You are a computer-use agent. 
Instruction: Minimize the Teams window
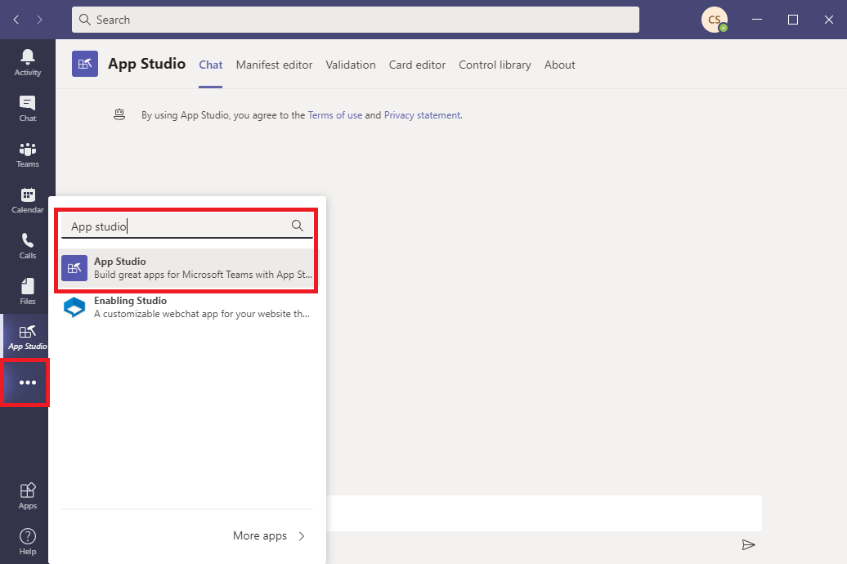coord(757,20)
